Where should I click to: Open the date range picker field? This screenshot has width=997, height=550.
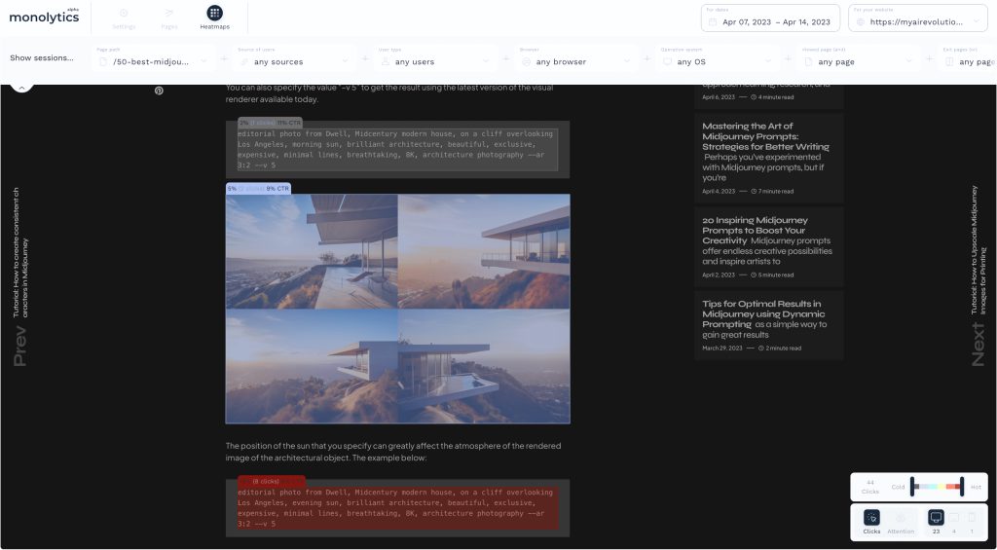(x=769, y=21)
